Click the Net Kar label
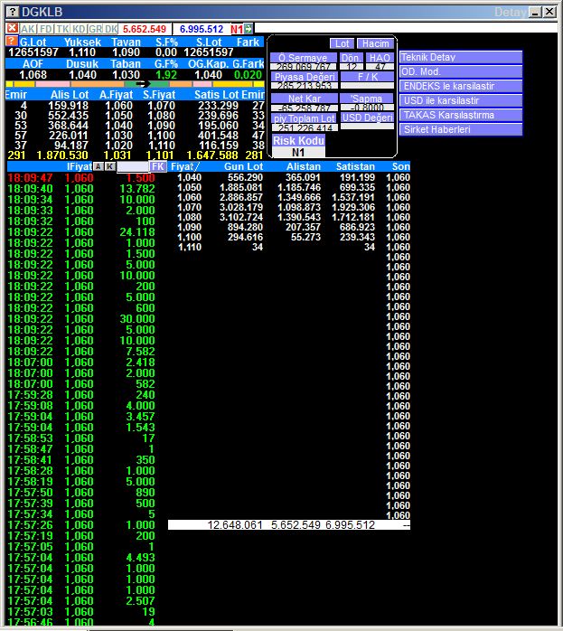Viewport: 563px width, 631px height. click(305, 99)
